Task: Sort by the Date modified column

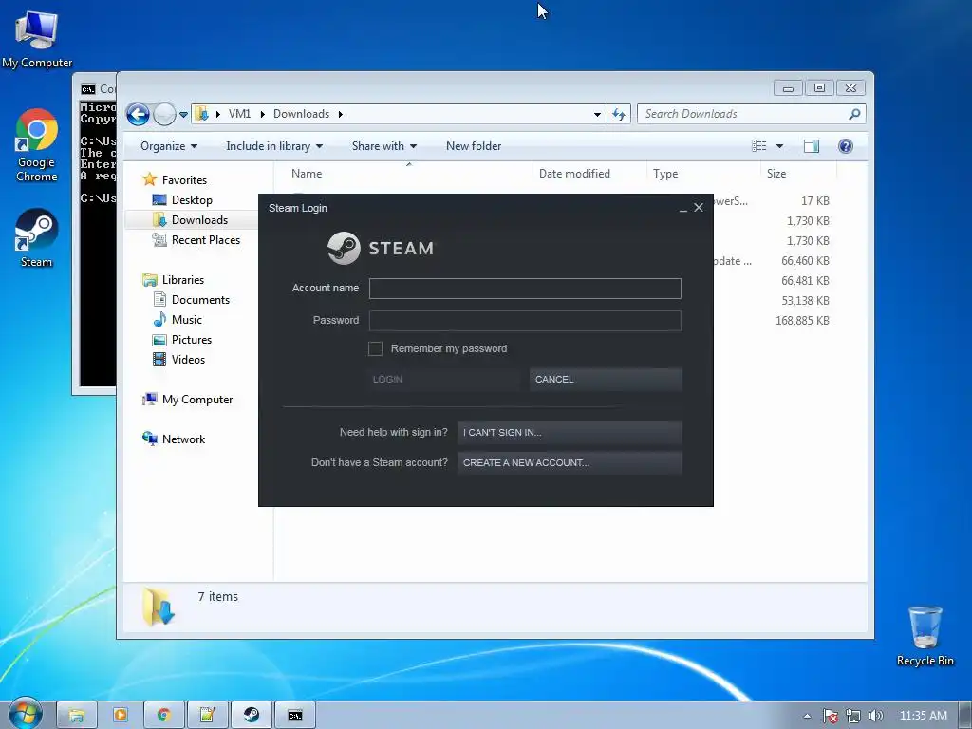Action: [x=589, y=174]
